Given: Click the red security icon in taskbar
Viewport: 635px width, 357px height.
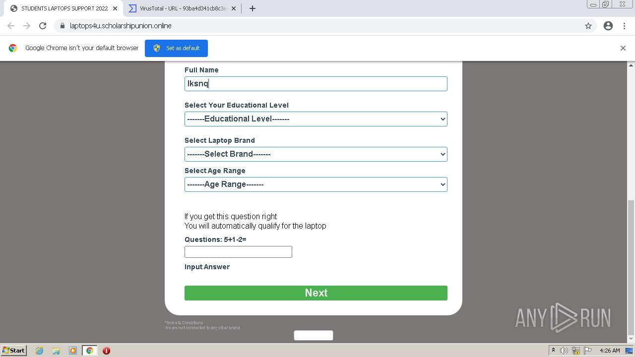Looking at the screenshot, I should point(106,351).
